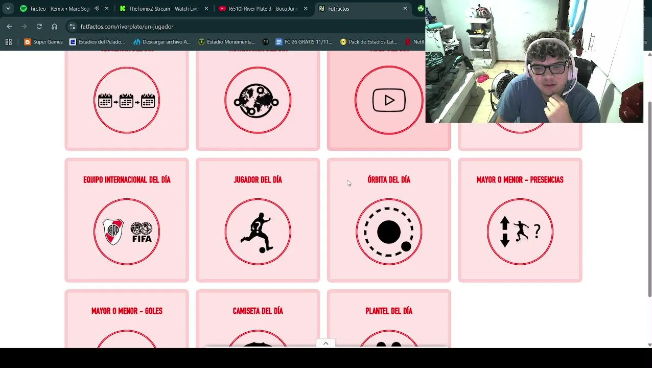The width and height of the screenshot is (652, 368).
Task: Open the Pack de Estadios Lat bookmark
Action: (368, 42)
